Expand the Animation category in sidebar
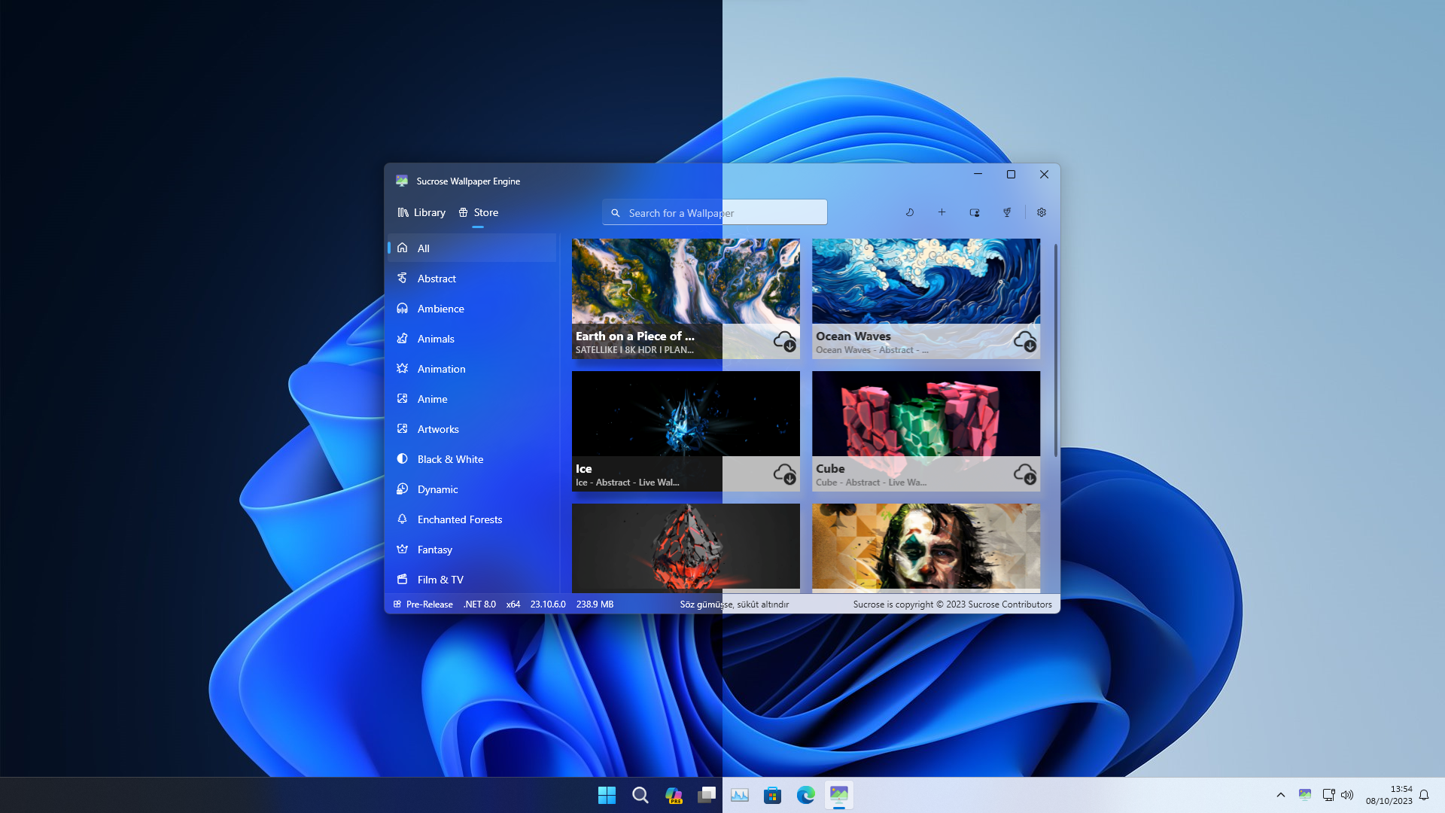 (x=440, y=367)
